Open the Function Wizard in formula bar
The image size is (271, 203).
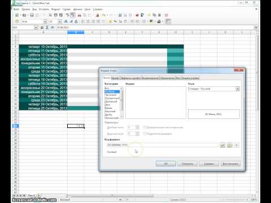42,28
